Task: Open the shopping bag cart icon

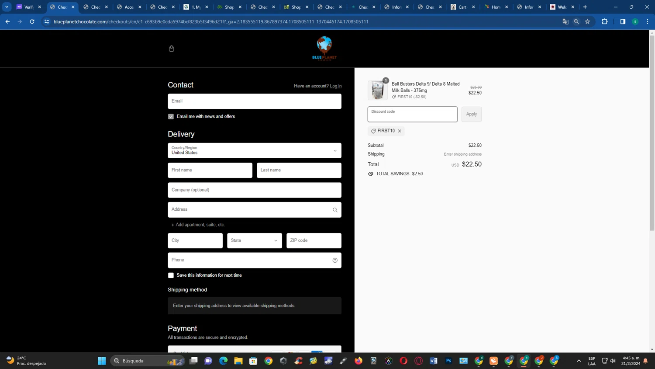Action: pyautogui.click(x=172, y=49)
